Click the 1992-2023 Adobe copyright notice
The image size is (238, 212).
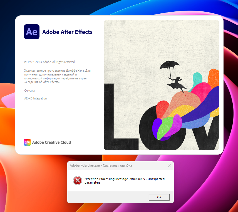[49, 62]
